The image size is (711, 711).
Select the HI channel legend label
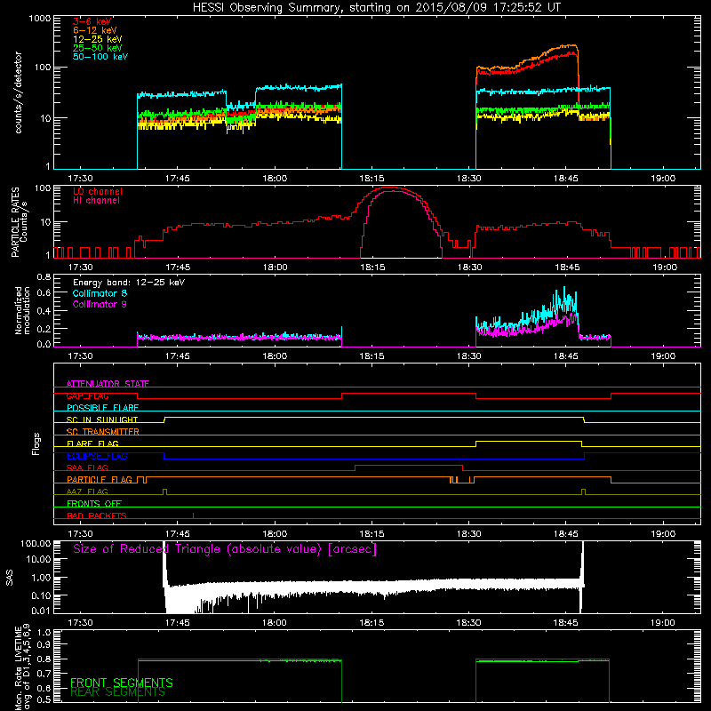[96, 201]
